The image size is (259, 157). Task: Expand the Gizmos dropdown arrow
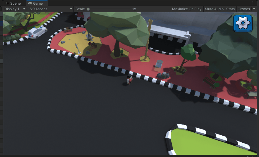(254, 9)
